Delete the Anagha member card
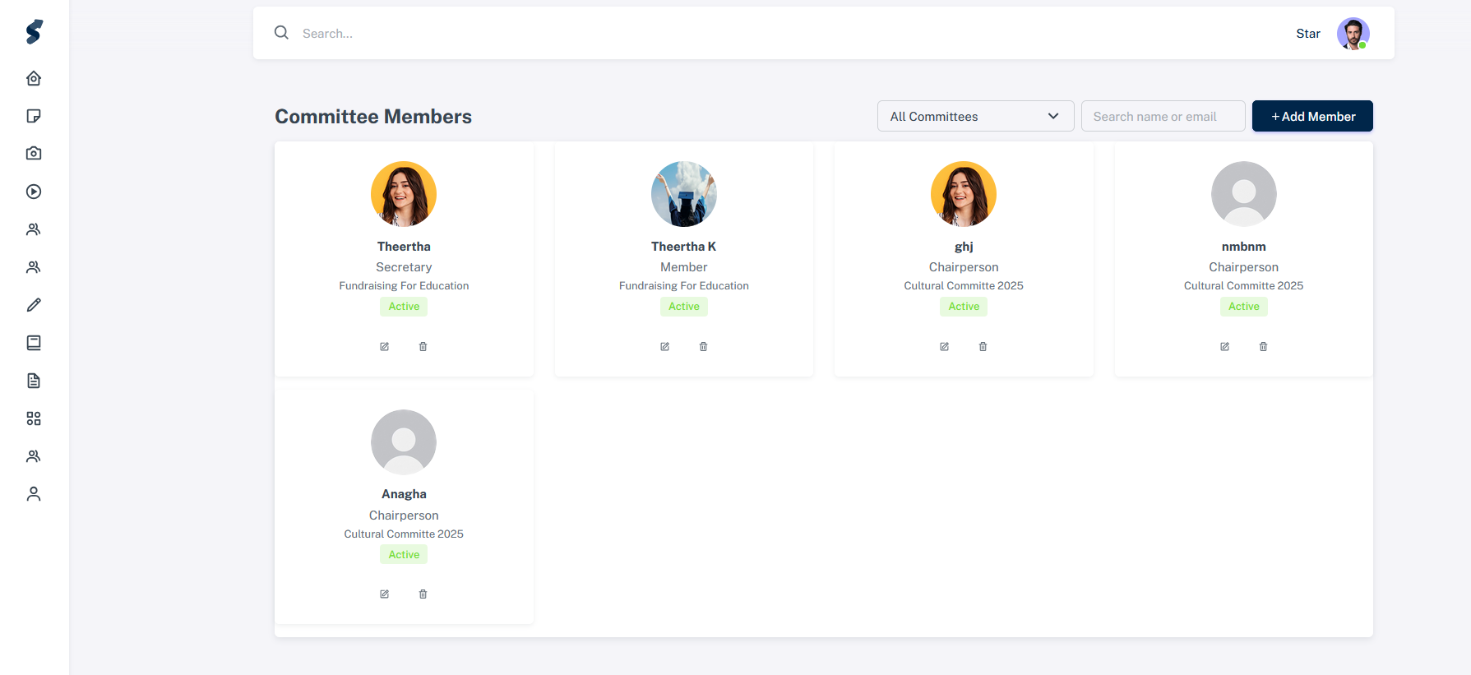1471x675 pixels. (x=423, y=594)
